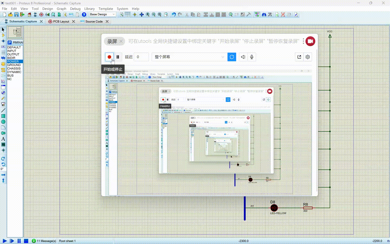Switch to the Source Code tab

[94, 21]
